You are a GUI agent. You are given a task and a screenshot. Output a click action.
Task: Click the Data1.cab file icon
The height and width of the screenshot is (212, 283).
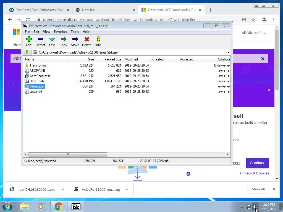(27, 81)
